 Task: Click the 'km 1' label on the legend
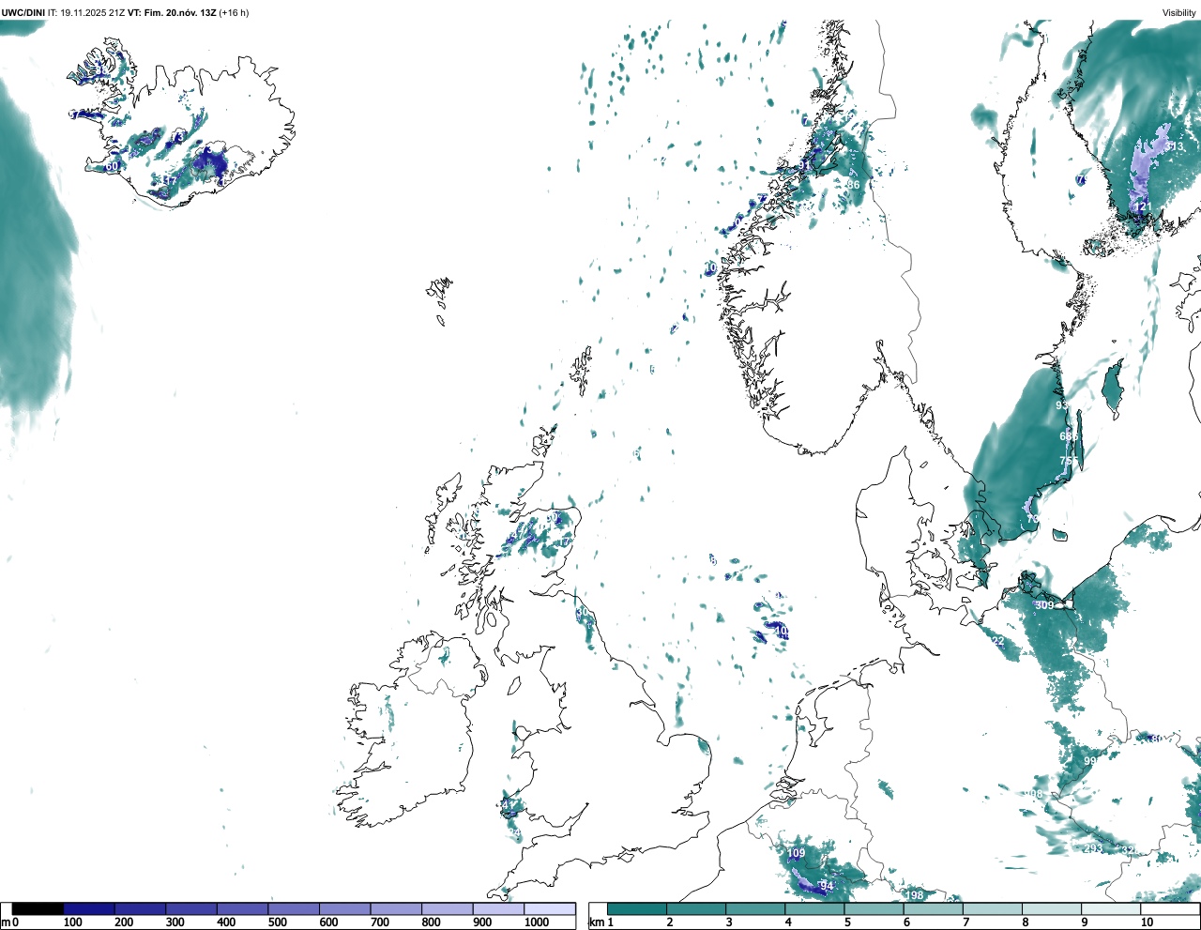[x=600, y=922]
